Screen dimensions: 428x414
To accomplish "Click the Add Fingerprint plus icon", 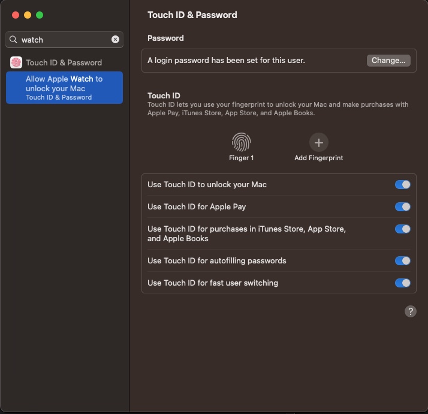I will click(x=318, y=142).
